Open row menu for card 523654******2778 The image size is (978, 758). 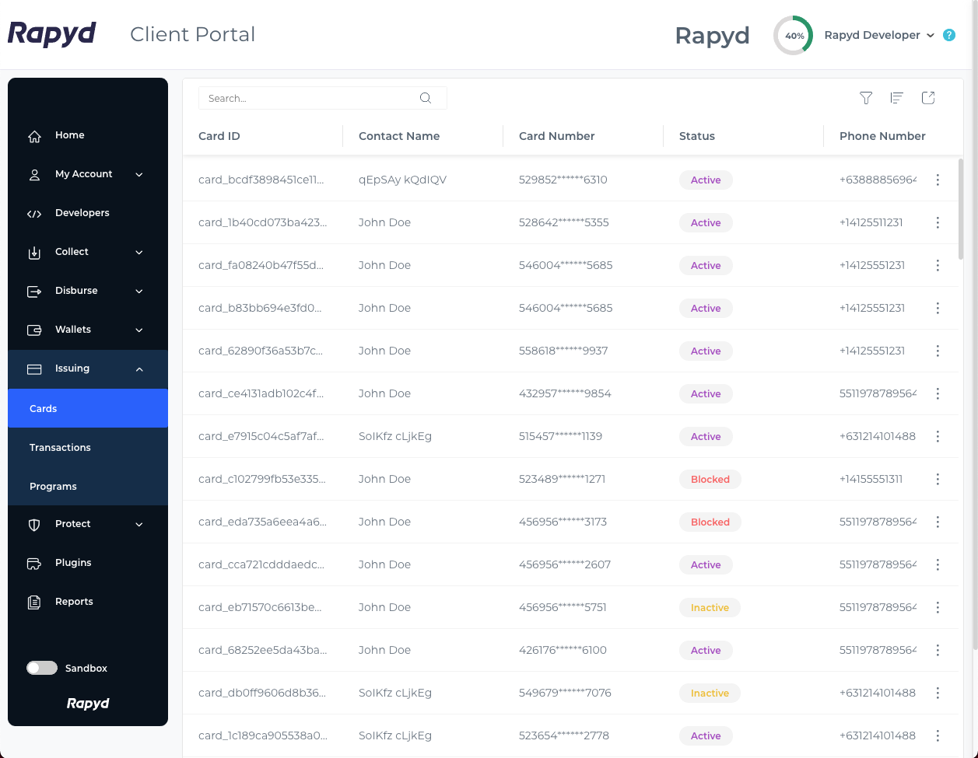tap(938, 735)
